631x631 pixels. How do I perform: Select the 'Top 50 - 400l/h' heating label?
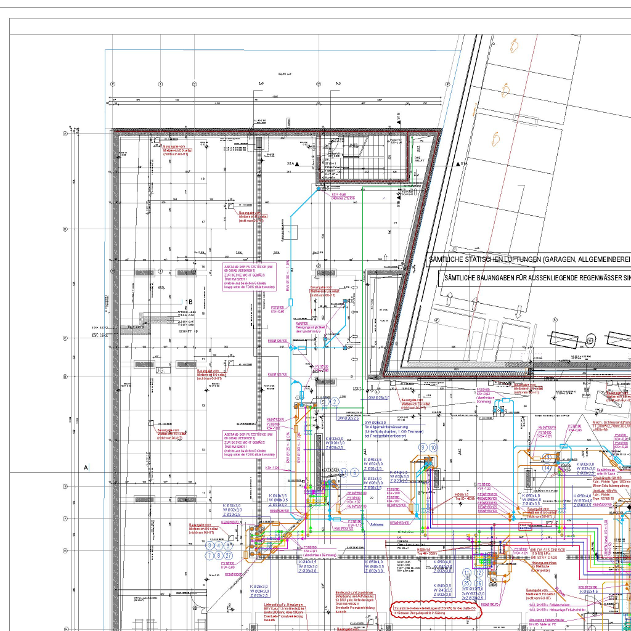(465, 499)
